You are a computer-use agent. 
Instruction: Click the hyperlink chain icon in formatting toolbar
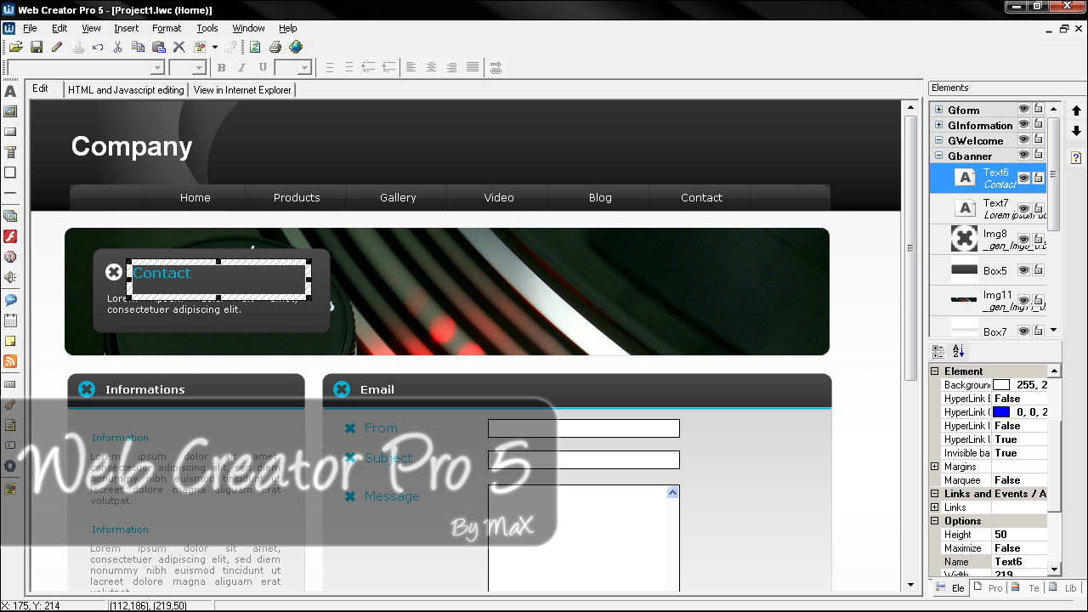(496, 68)
